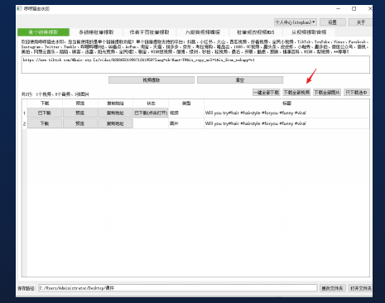Click the 下载全部视频 button
385x303 pixels.
point(296,93)
